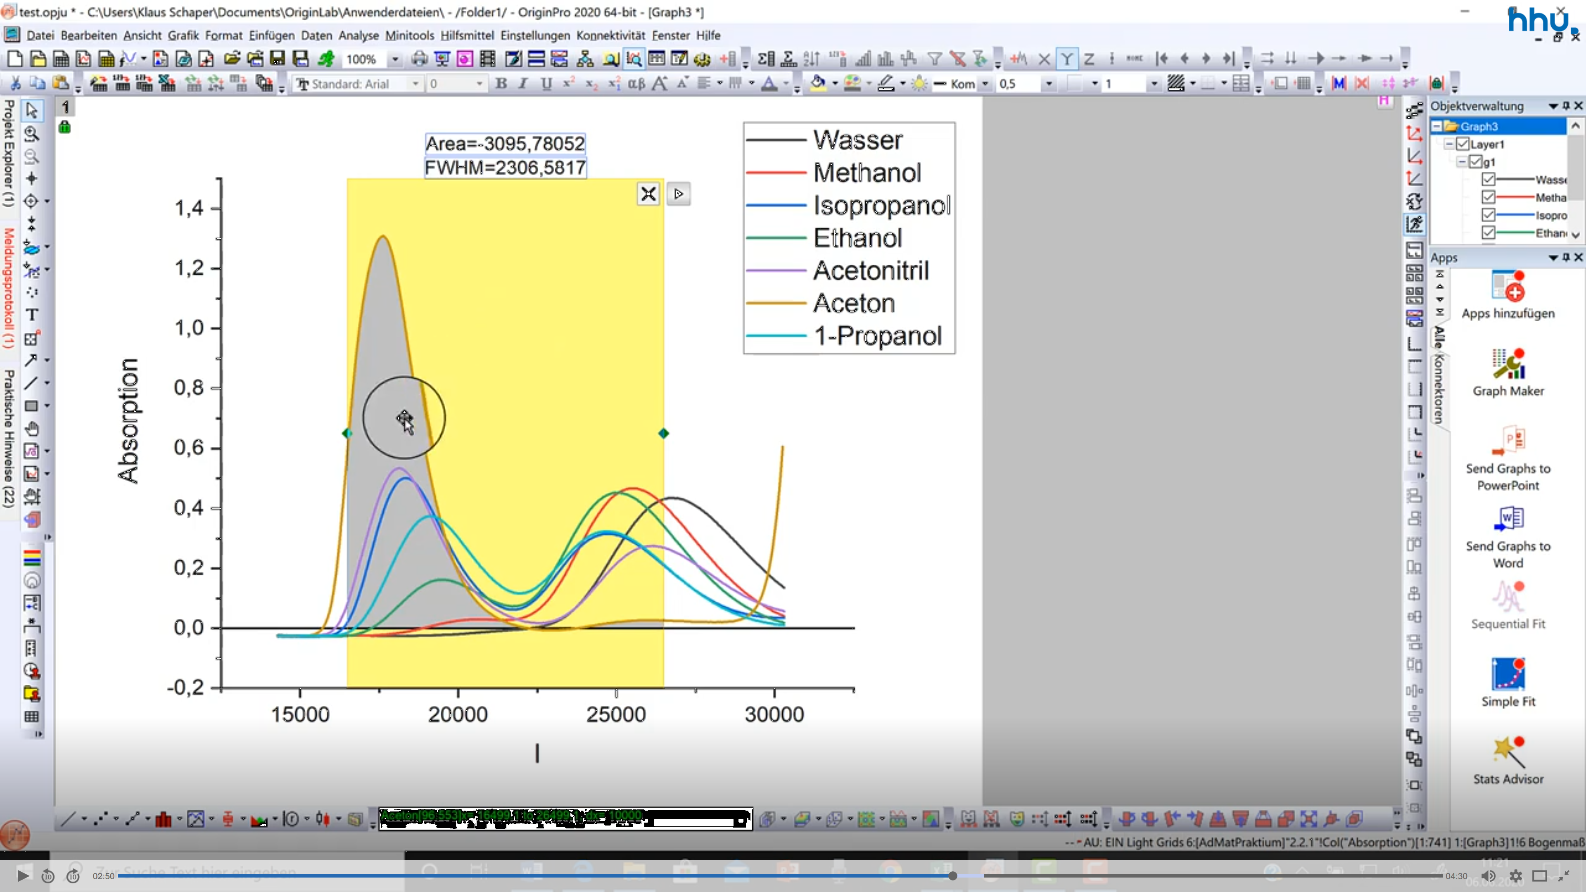Open the Graph Maker app
The width and height of the screenshot is (1586, 892).
coord(1508,372)
